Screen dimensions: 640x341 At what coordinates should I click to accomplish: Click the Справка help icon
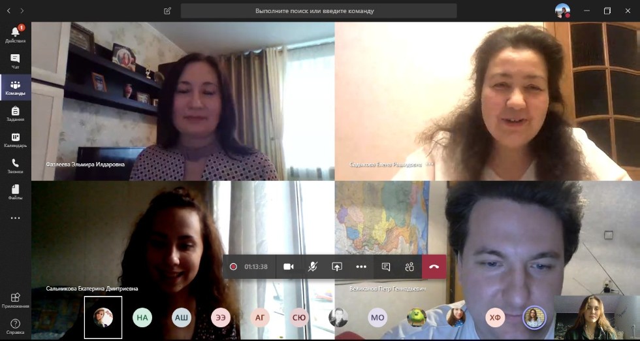point(15,326)
